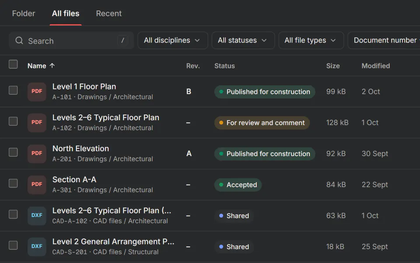
Task: Check the box for CAD-A-102 DXF file
Action: (13, 214)
